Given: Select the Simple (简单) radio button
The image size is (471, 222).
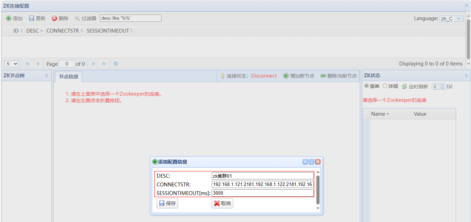Looking at the screenshot, I should click(366, 86).
